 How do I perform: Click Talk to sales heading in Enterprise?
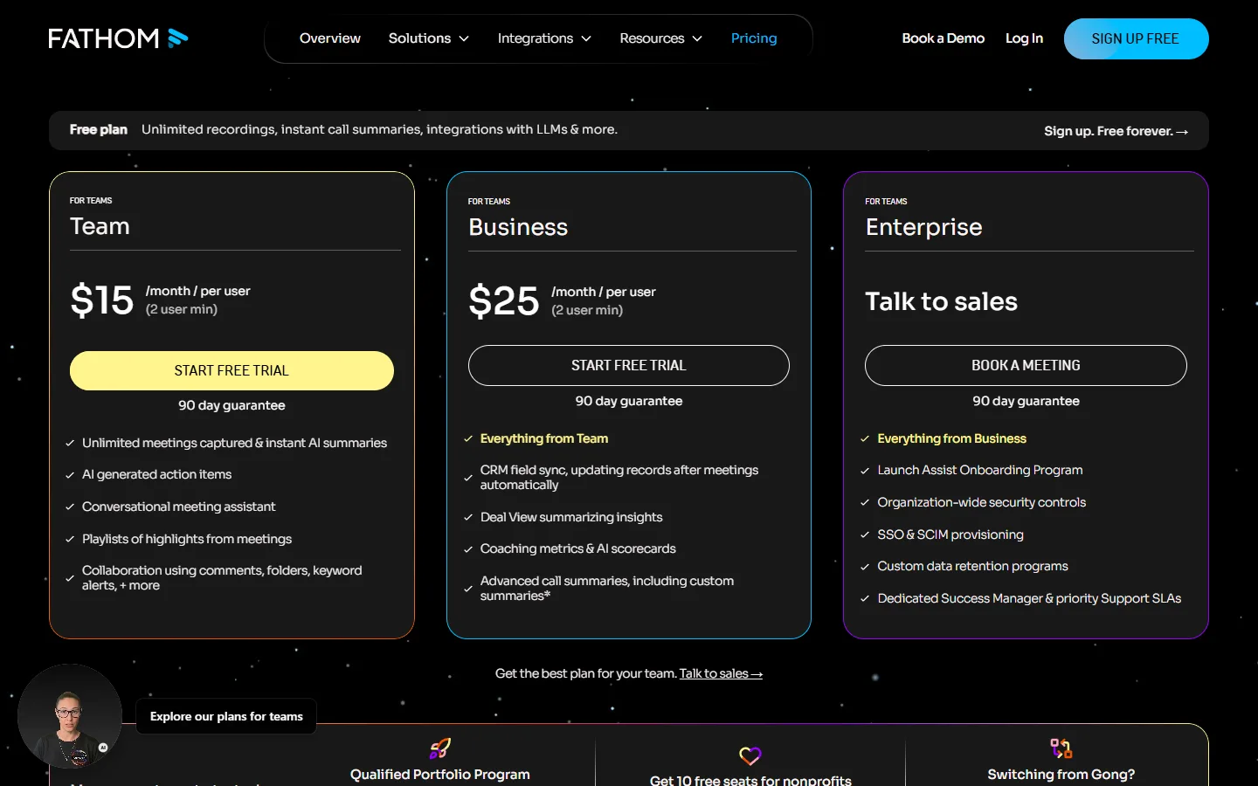coord(941,301)
